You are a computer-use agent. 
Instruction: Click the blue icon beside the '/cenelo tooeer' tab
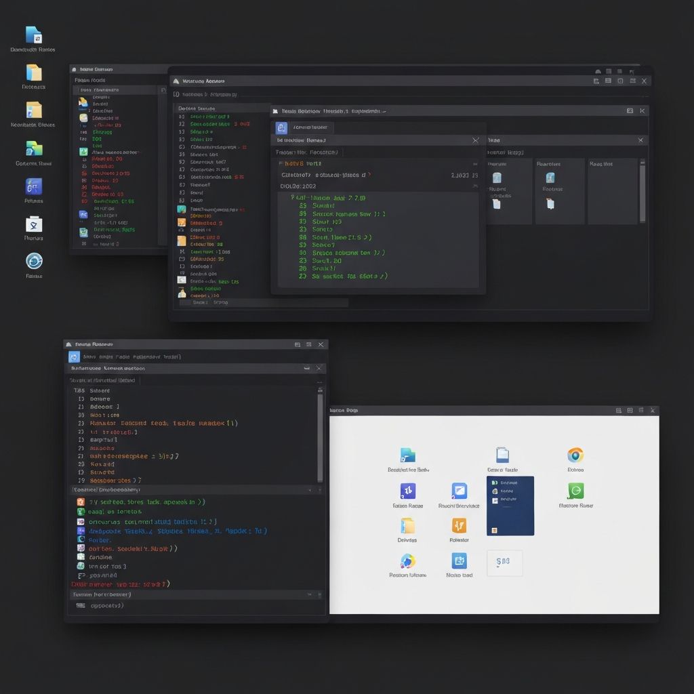[281, 128]
